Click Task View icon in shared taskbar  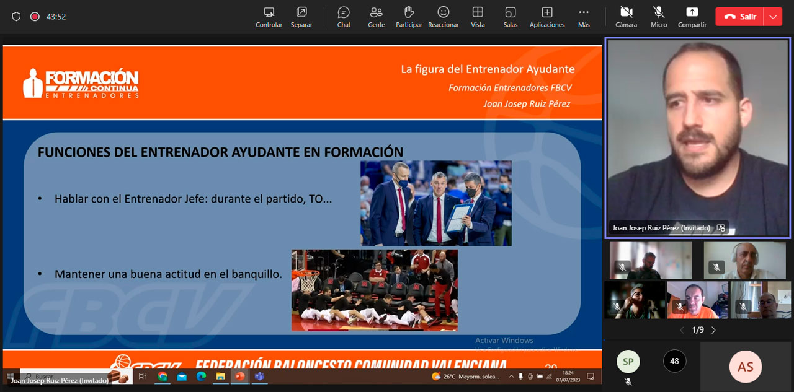click(142, 376)
